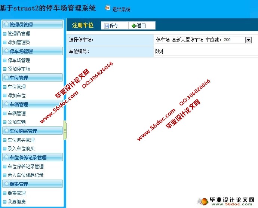Click square bullet icon beside 录入车位保养记录

[x=5, y=175]
